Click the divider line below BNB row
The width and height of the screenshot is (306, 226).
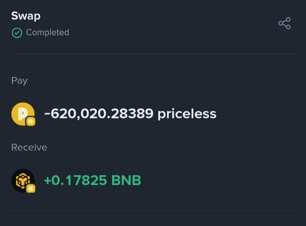tap(153, 211)
